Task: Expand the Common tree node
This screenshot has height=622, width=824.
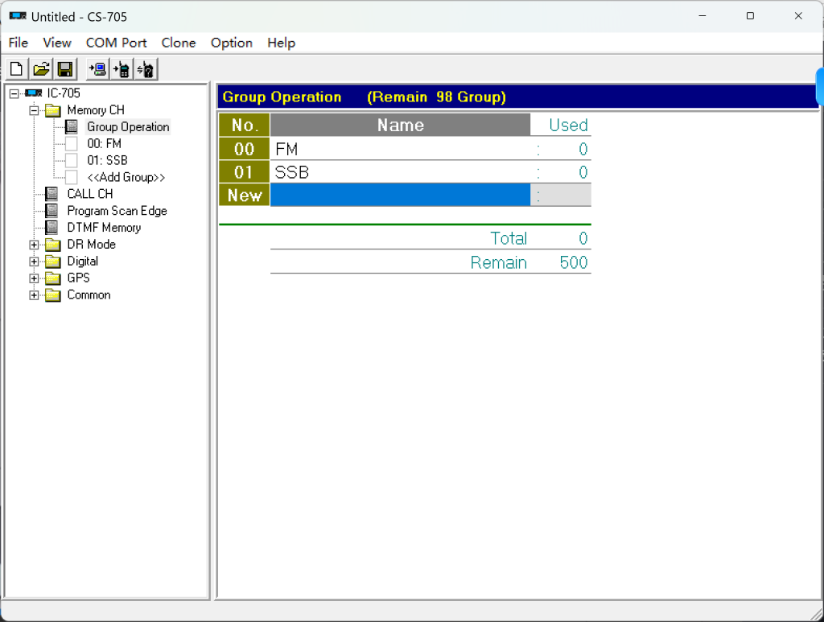Action: point(34,295)
